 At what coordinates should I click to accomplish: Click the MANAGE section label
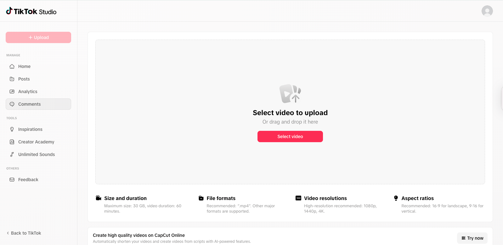click(x=13, y=55)
